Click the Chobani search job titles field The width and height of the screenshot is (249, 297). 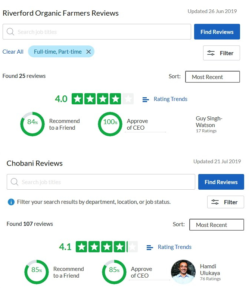point(105,182)
